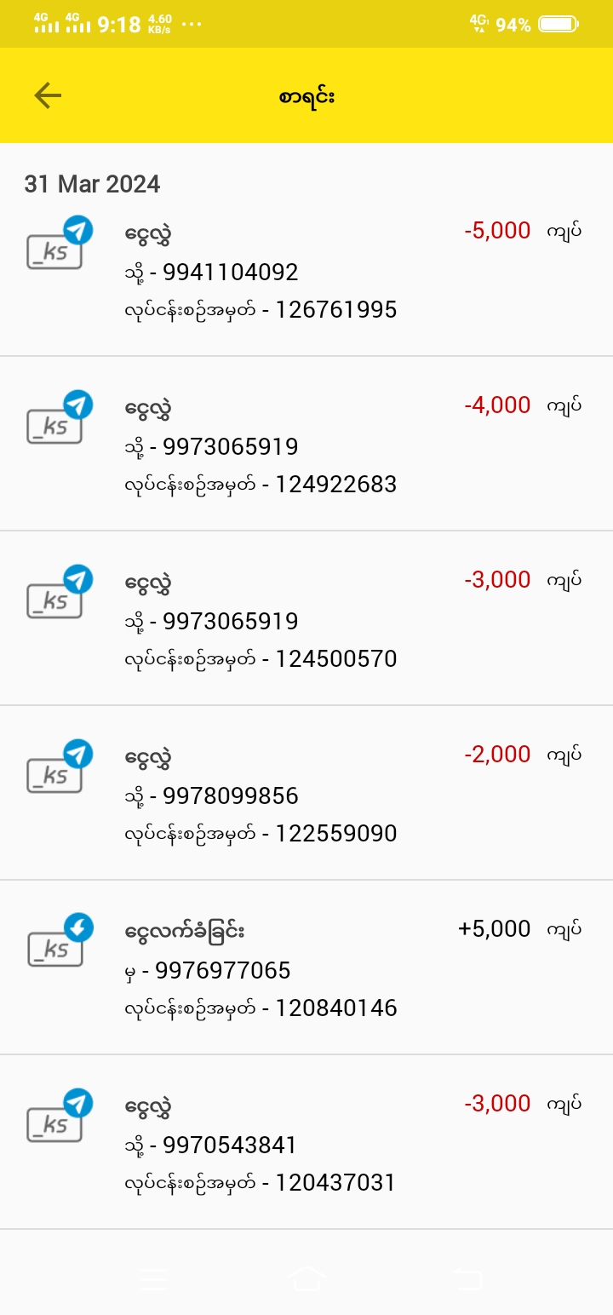Viewport: 613px width, 1315px height.
Task: Tap recipient number 9941104092
Action: (x=230, y=273)
